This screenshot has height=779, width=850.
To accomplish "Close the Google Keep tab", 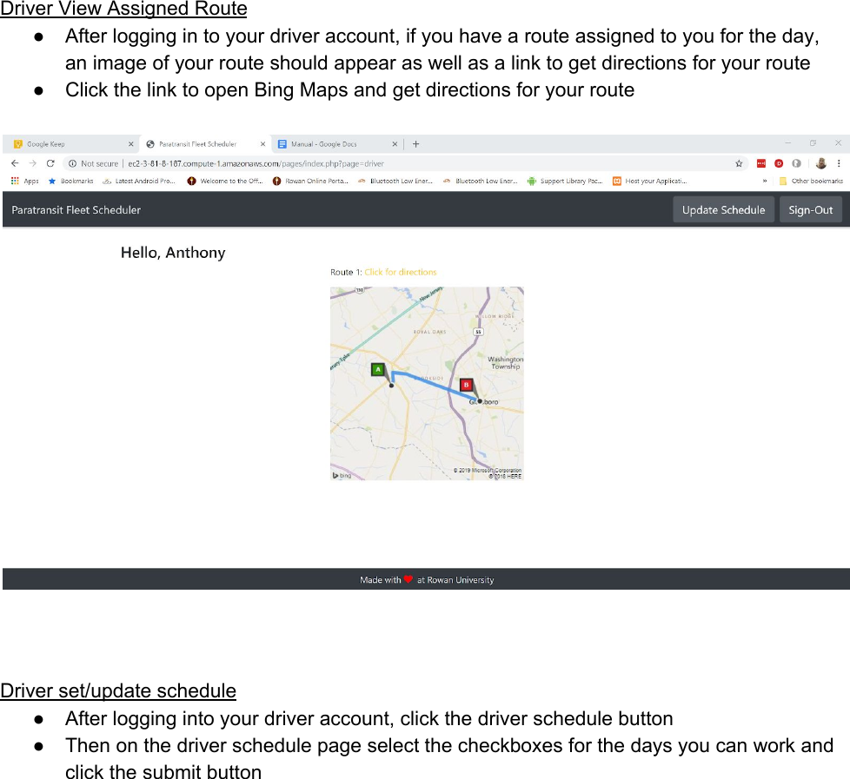I will coord(130,144).
